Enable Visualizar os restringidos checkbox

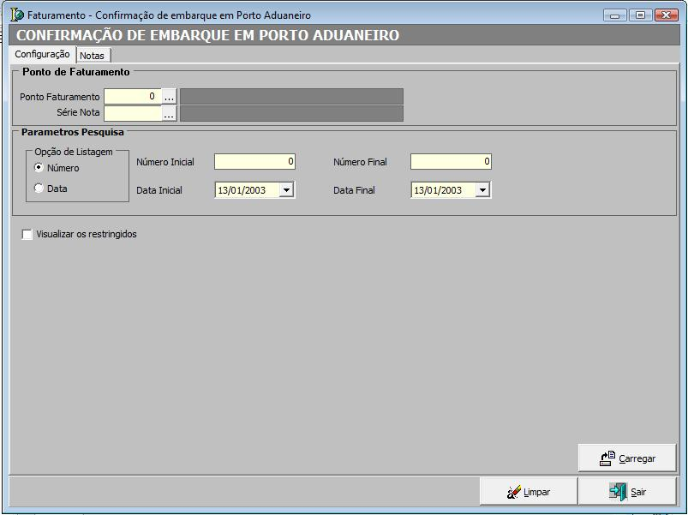27,234
